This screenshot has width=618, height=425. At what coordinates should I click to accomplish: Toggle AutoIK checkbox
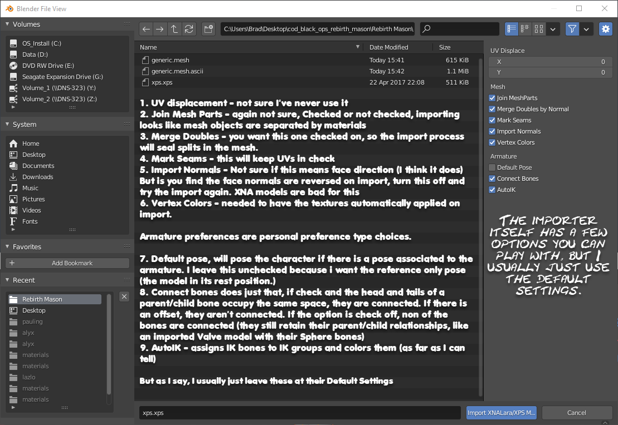[492, 190]
